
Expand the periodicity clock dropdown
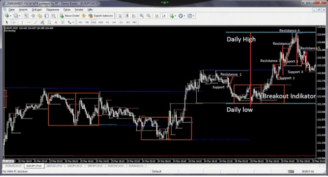(x=184, y=16)
